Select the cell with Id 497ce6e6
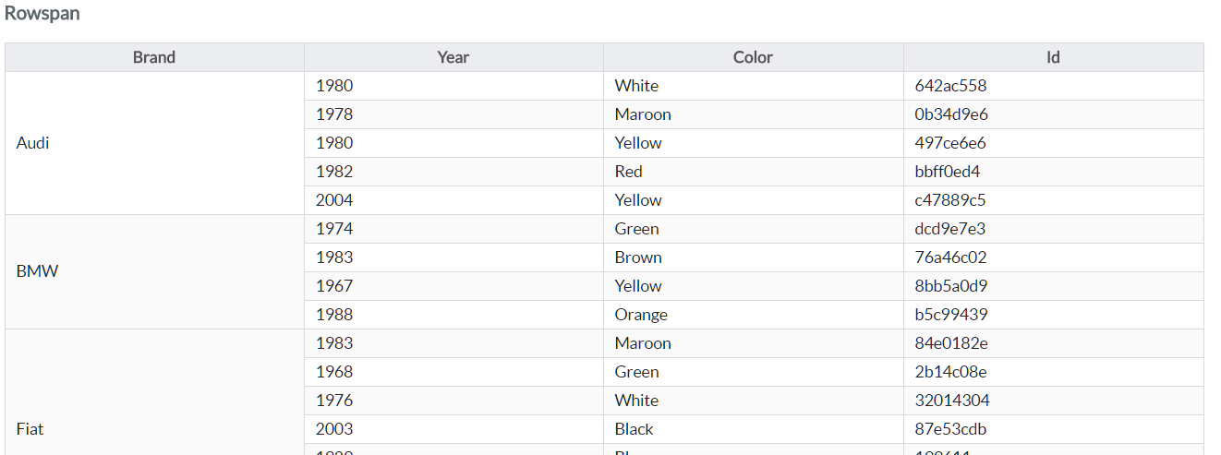This screenshot has height=455, width=1221. point(1054,143)
